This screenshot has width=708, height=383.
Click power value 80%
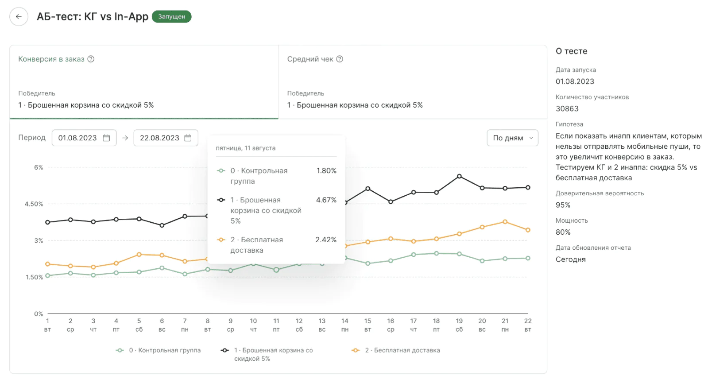563,232
